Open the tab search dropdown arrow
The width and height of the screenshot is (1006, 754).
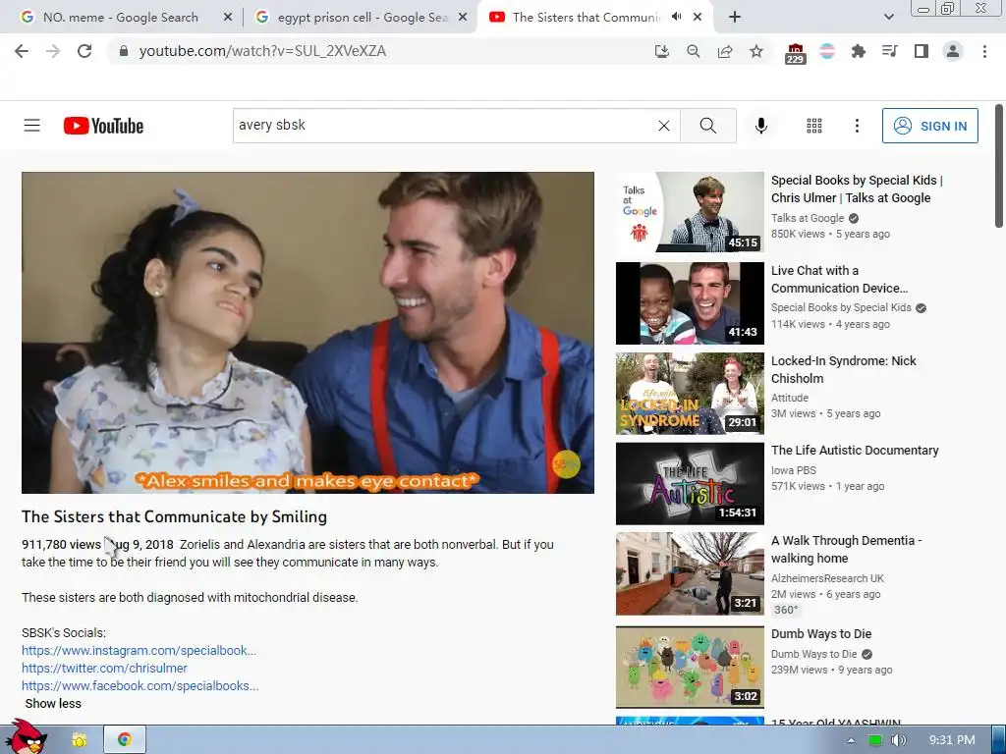pos(888,18)
